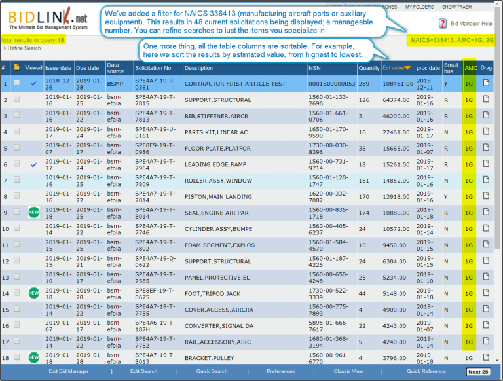Sort the table by Due date column

(x=86, y=67)
